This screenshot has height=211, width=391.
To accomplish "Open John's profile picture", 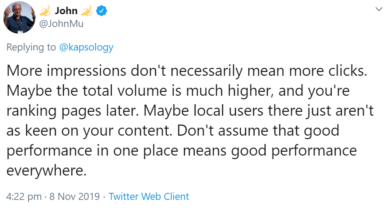I will [20, 18].
